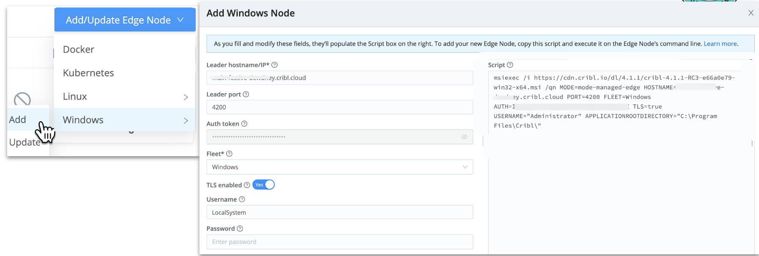Click the prohibited circle icon above Add
Screen dimensions: 759x256
click(22, 99)
